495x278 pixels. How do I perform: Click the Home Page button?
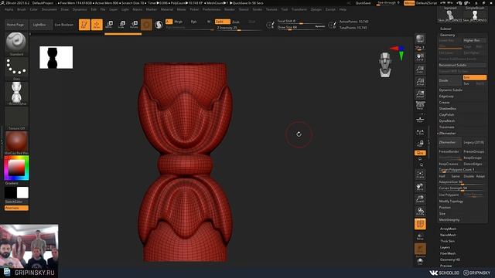(x=15, y=25)
